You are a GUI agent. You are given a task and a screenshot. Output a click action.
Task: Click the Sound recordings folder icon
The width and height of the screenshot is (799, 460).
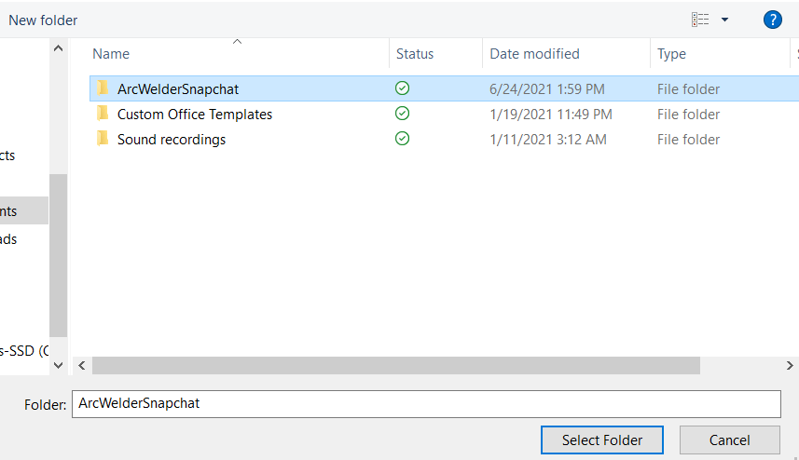pos(103,139)
